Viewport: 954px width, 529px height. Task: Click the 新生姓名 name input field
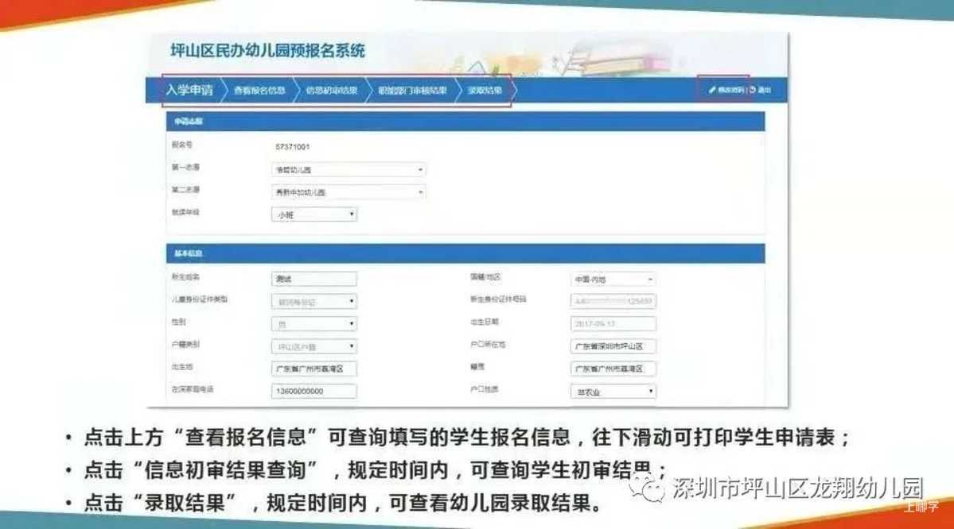(x=314, y=280)
